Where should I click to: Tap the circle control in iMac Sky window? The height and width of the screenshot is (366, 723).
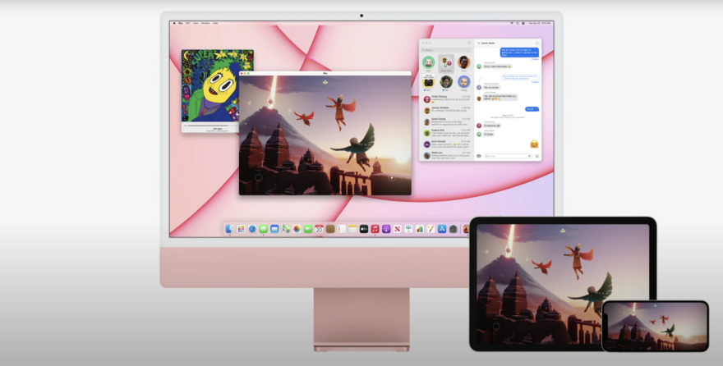[x=258, y=177]
